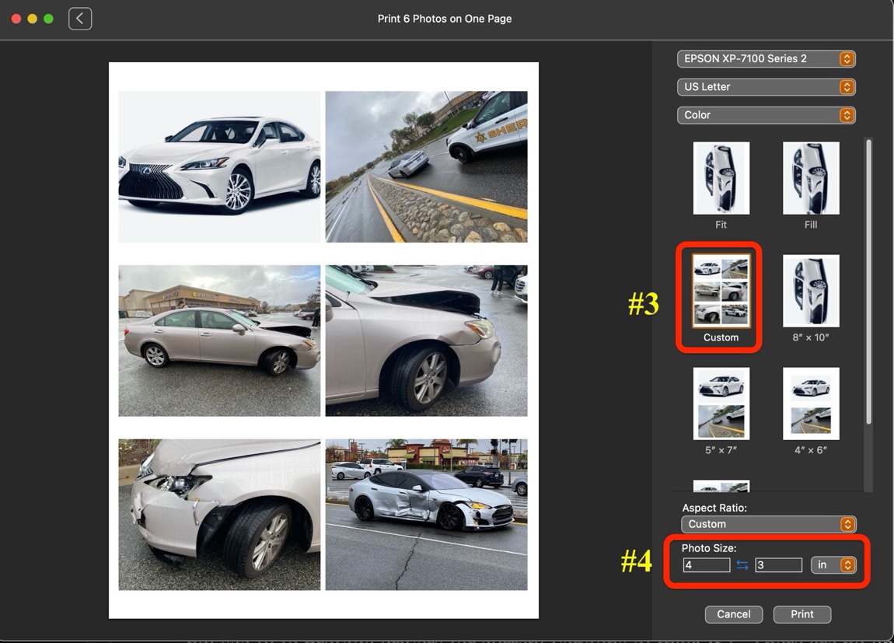Viewport: 894px width, 643px height.
Task: Click the photo width field showing 4
Action: pos(707,565)
